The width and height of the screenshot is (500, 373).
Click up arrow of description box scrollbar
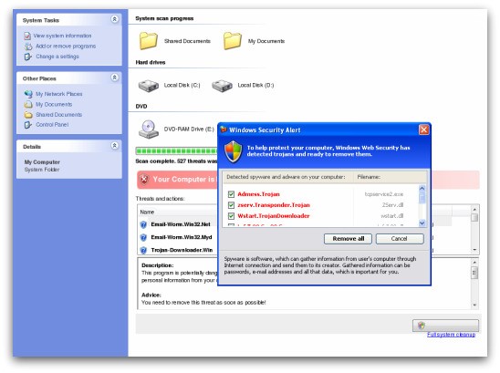point(474,263)
